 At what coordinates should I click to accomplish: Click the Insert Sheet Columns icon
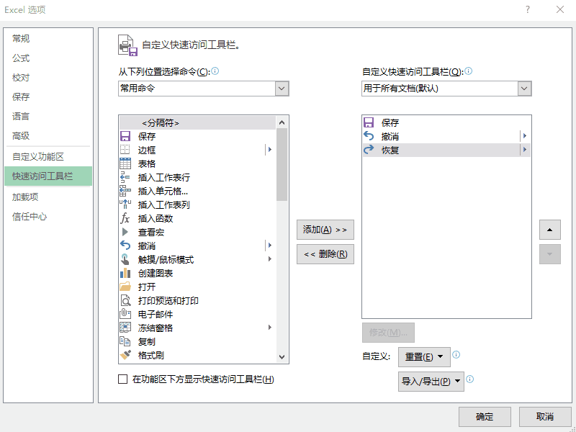[125, 204]
